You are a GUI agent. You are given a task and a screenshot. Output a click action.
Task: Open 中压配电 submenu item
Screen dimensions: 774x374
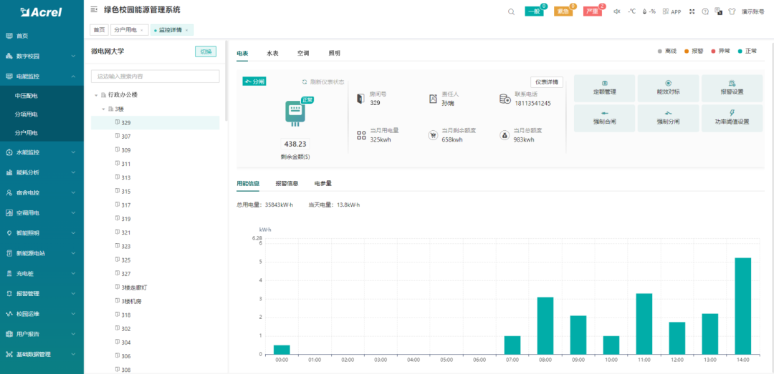coord(42,96)
